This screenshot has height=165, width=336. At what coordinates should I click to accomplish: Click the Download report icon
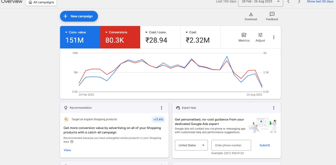[251, 15]
